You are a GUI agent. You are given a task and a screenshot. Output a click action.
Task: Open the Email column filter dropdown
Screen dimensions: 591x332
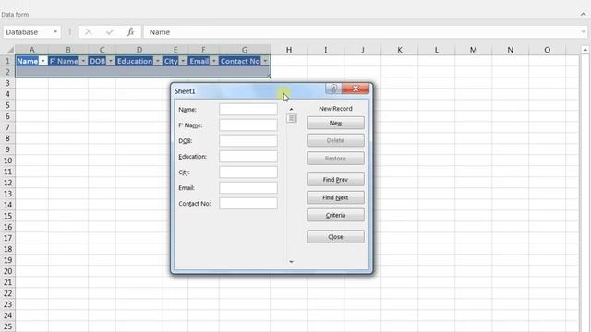pyautogui.click(x=213, y=61)
